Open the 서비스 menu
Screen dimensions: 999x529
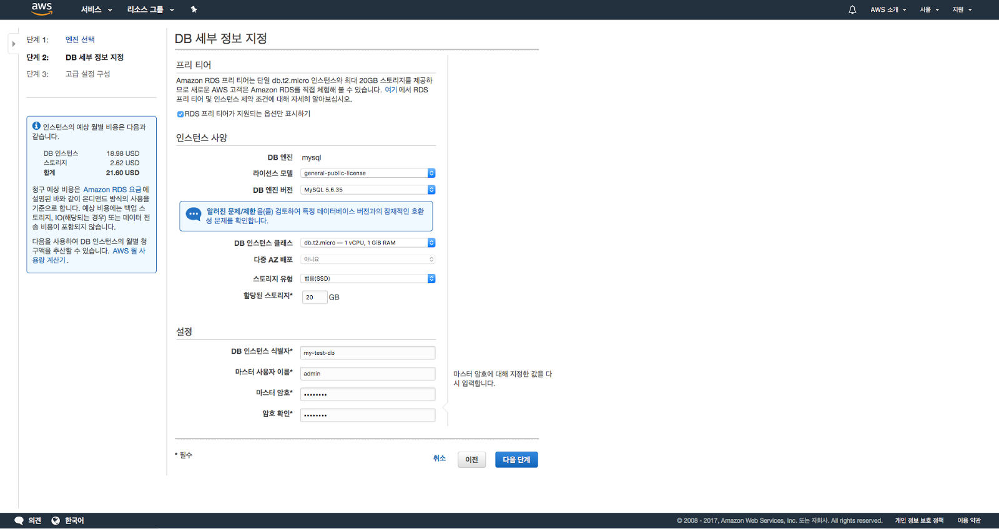point(97,10)
